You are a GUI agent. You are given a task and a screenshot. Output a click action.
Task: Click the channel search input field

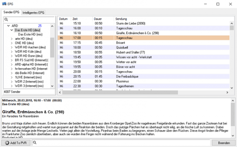[29, 19]
